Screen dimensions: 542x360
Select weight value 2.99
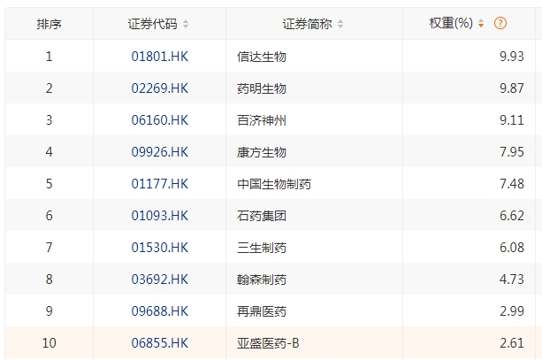(x=512, y=310)
